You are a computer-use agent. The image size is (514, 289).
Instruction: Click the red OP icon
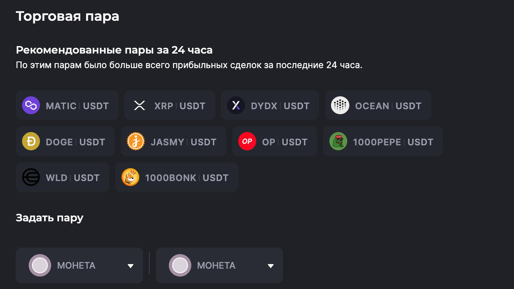[247, 141]
